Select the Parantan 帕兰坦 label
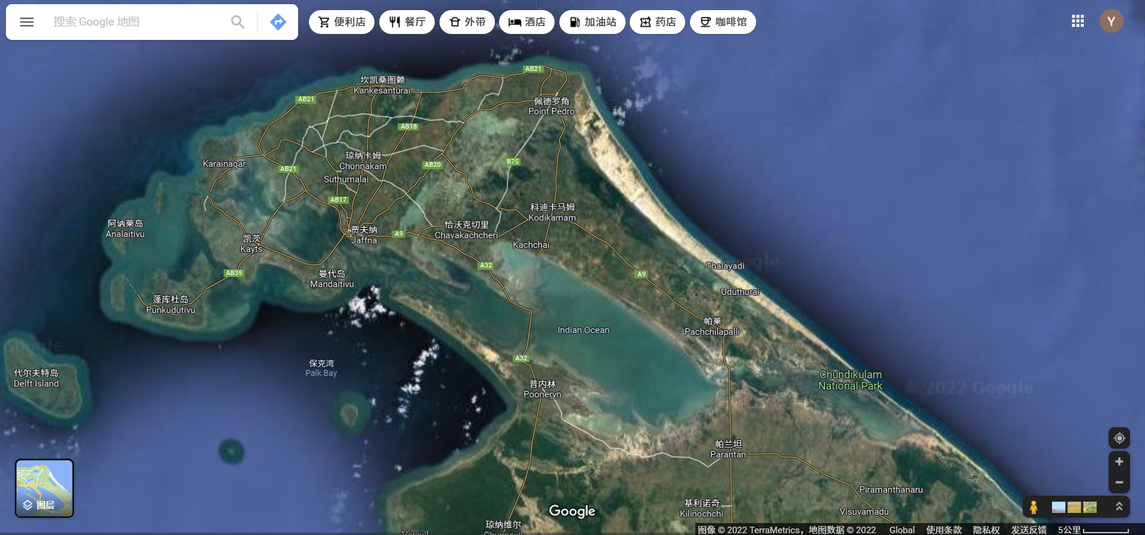 pos(728,449)
